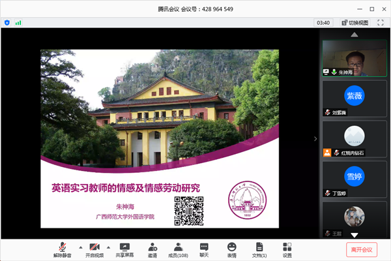
Task: Open the 邀请 invite icon
Action: pyautogui.click(x=152, y=248)
